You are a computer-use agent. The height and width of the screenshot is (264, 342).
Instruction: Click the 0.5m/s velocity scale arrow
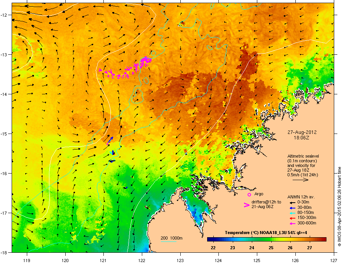click(x=300, y=180)
